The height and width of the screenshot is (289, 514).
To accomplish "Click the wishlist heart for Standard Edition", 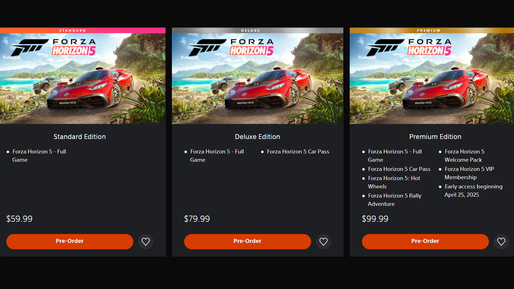I will pos(146,242).
